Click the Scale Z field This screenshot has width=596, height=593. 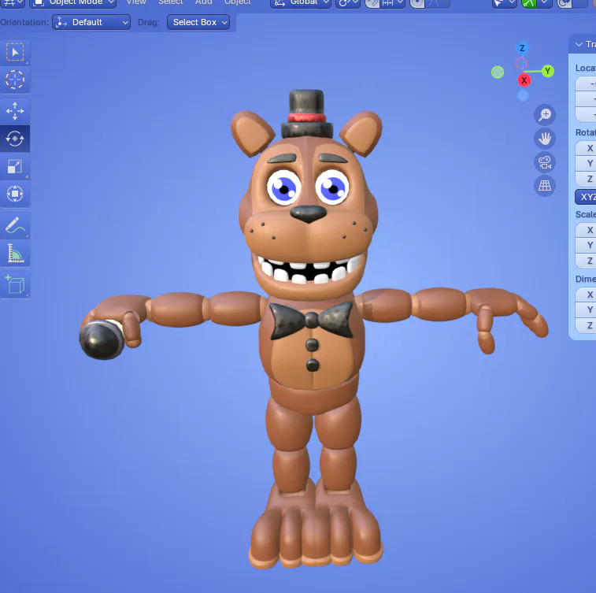pos(585,261)
